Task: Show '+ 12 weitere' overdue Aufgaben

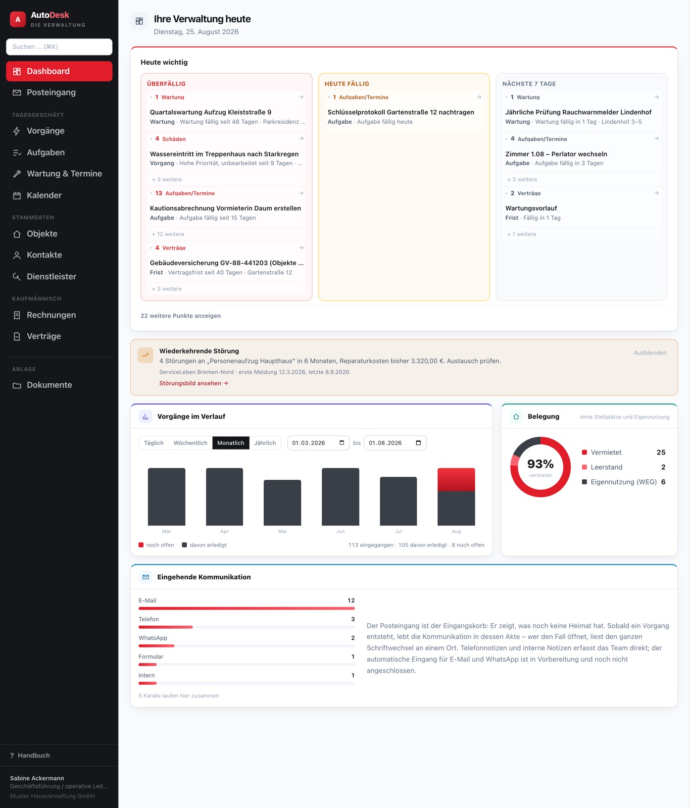Action: click(168, 234)
